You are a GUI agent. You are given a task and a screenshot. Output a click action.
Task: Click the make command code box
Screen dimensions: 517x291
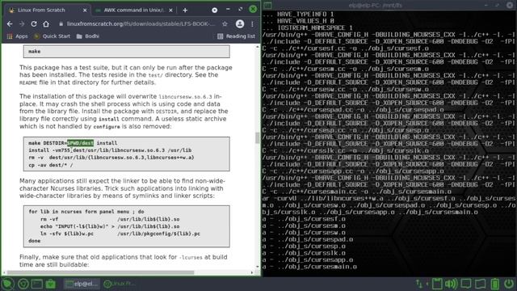tap(127, 52)
